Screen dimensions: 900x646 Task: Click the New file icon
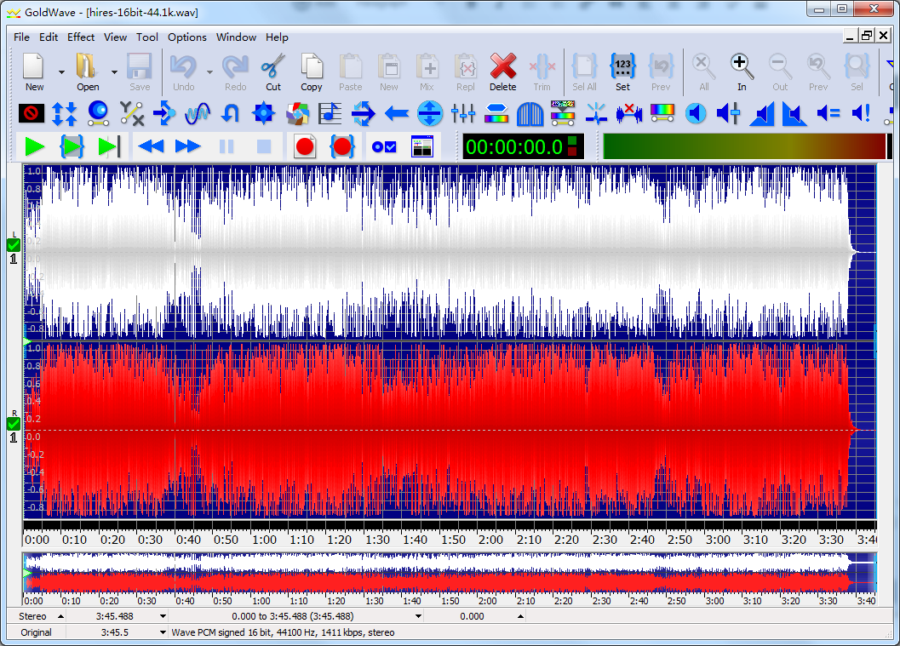34,66
